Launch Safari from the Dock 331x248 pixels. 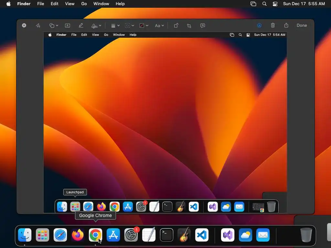click(60, 235)
